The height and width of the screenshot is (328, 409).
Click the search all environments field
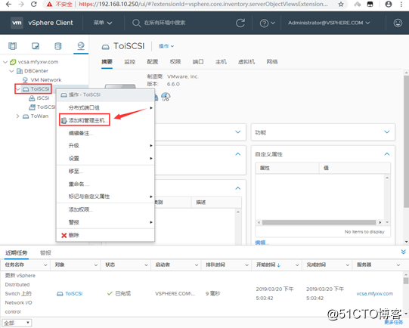click(x=165, y=23)
